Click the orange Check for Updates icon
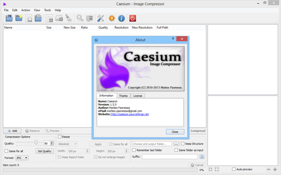This screenshot has height=175, width=281. (x=112, y=18)
